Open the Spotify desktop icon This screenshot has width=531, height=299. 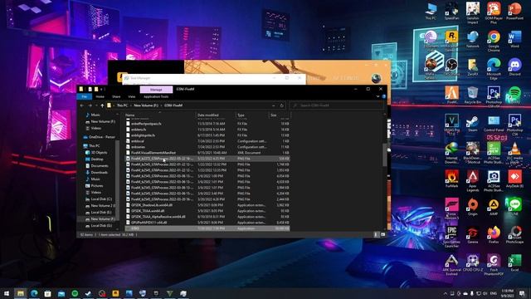click(514, 95)
